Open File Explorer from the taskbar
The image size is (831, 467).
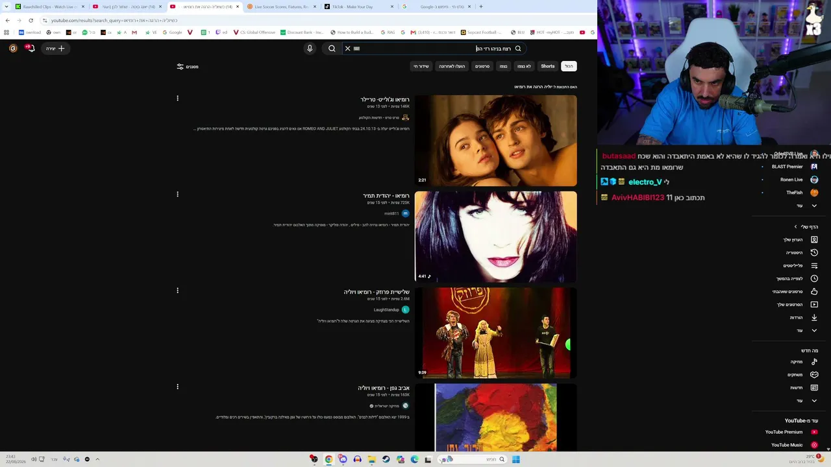coord(371,459)
